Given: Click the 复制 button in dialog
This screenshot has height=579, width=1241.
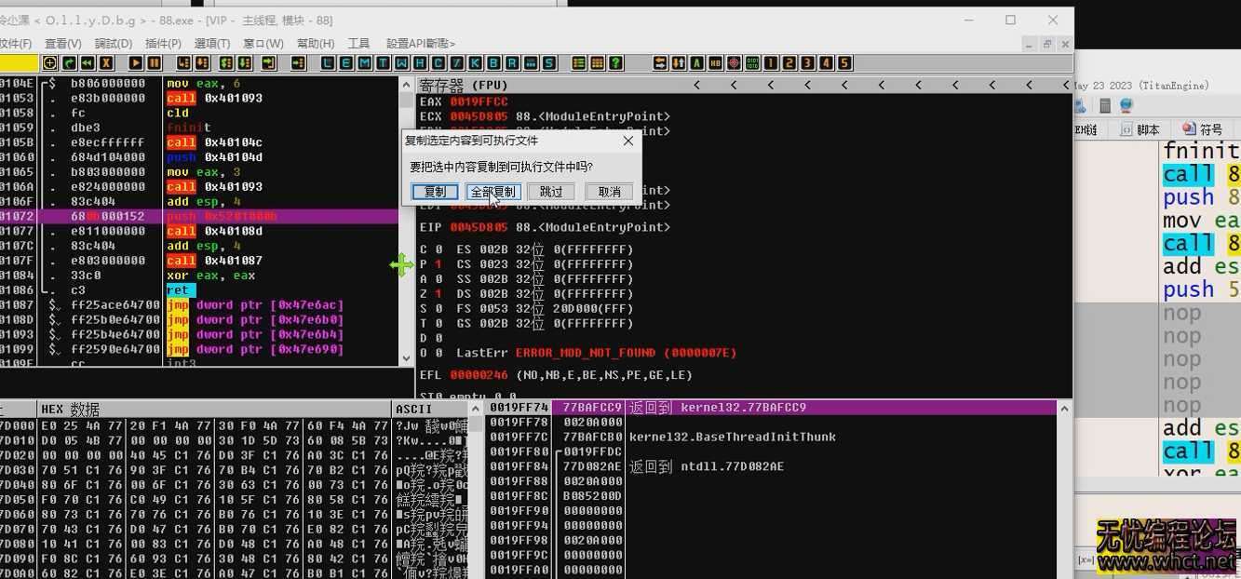Looking at the screenshot, I should (x=435, y=192).
